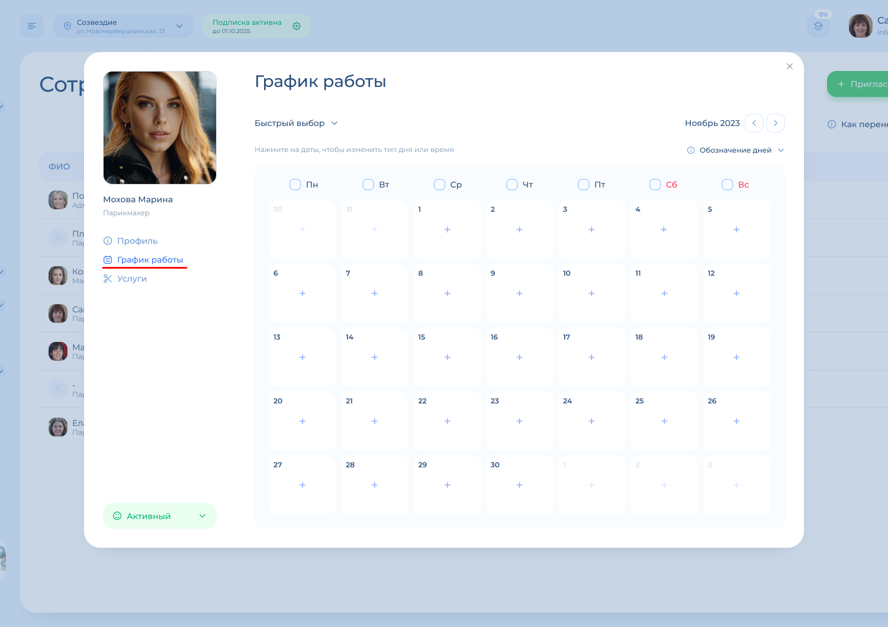Image resolution: width=888 pixels, height=627 pixels.
Task: Open the Профиль section
Action: tap(137, 241)
